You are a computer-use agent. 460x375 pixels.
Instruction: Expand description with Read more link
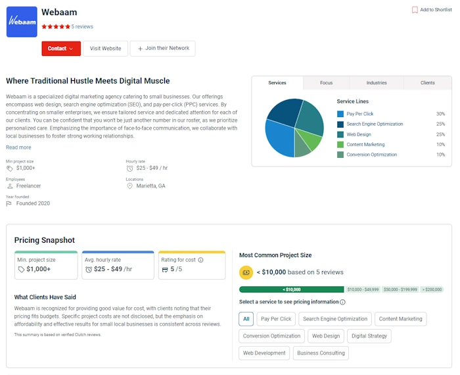tap(18, 147)
